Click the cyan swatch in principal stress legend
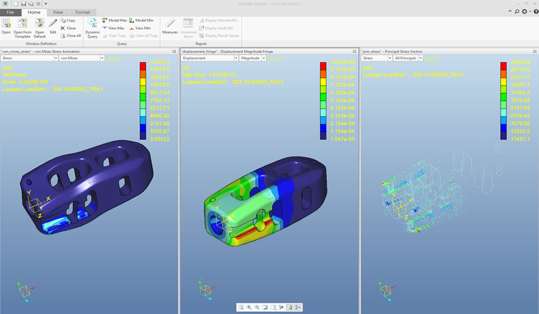Viewport: 539px width, 314px height. coord(504,112)
